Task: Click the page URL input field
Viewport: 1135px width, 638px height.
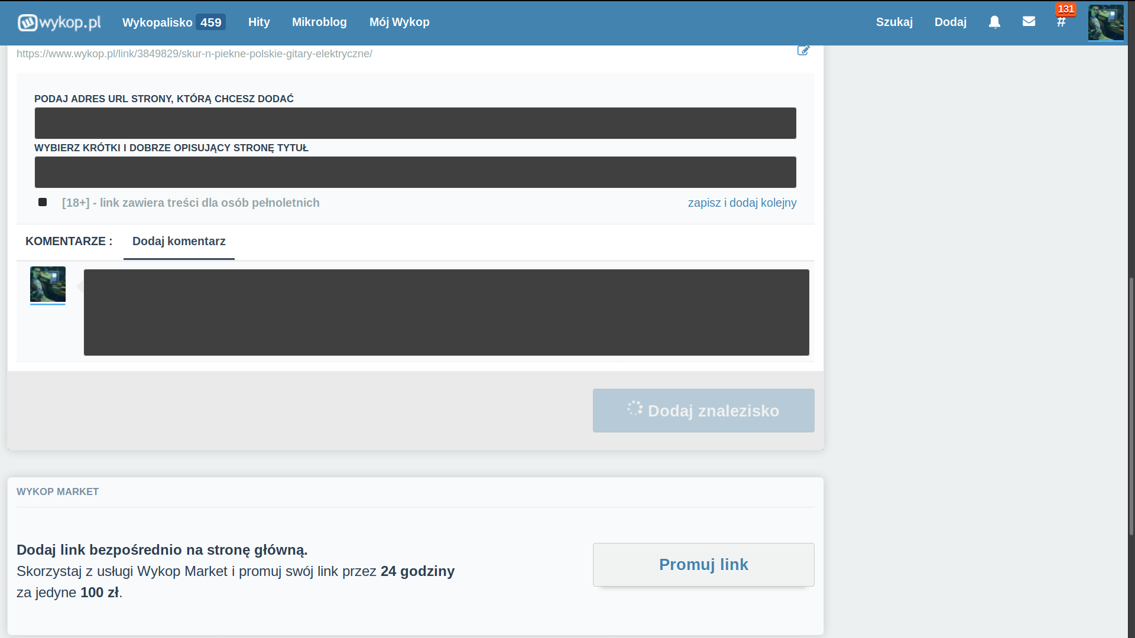Action: pyautogui.click(x=415, y=123)
